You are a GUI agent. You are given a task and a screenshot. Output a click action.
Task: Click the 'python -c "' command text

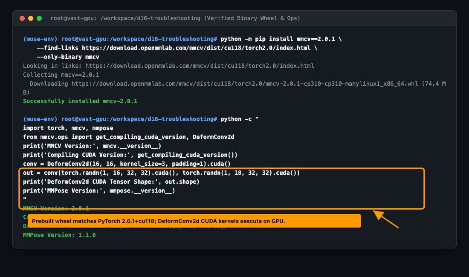click(x=239, y=119)
